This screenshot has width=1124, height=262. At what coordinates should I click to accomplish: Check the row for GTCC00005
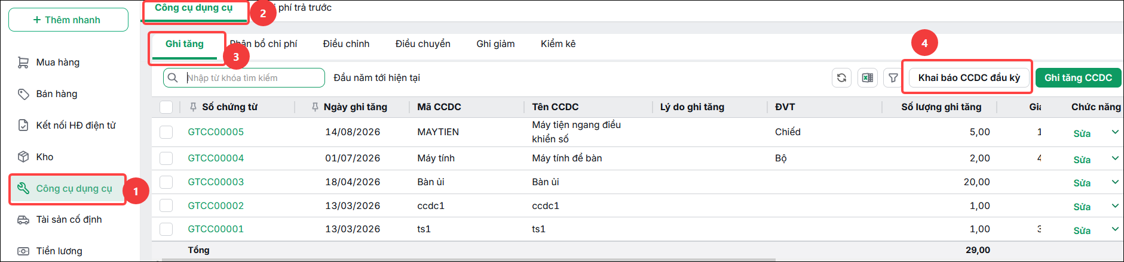click(166, 132)
